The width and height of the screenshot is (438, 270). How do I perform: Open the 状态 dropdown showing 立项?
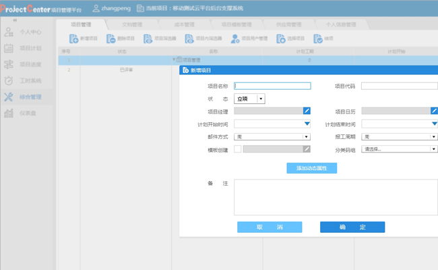249,99
